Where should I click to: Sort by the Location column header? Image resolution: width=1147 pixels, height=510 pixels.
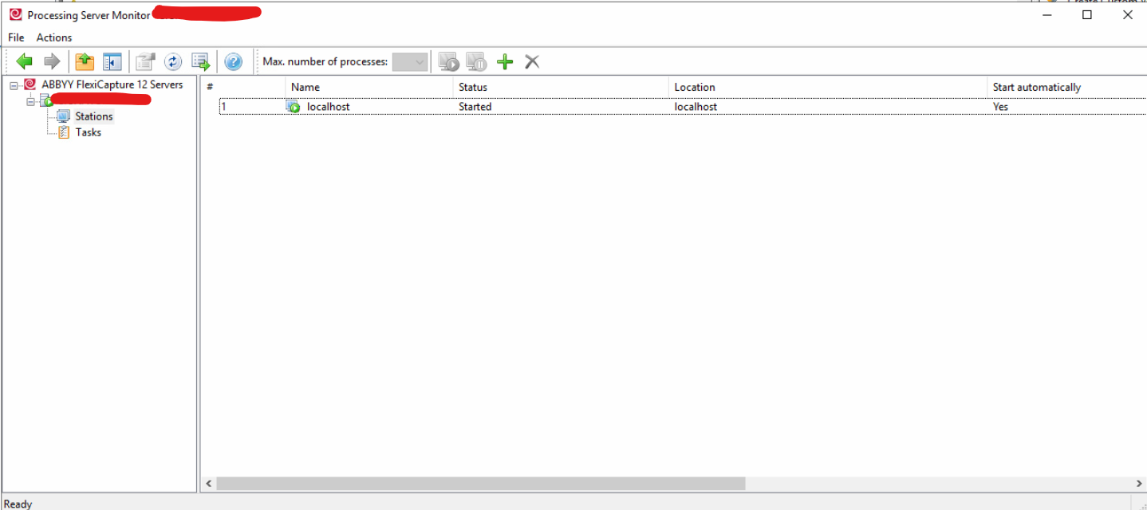click(x=828, y=87)
